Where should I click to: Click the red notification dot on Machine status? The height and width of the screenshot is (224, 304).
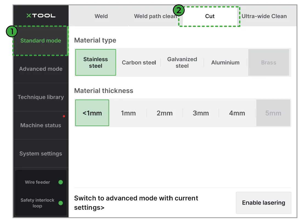64,116
